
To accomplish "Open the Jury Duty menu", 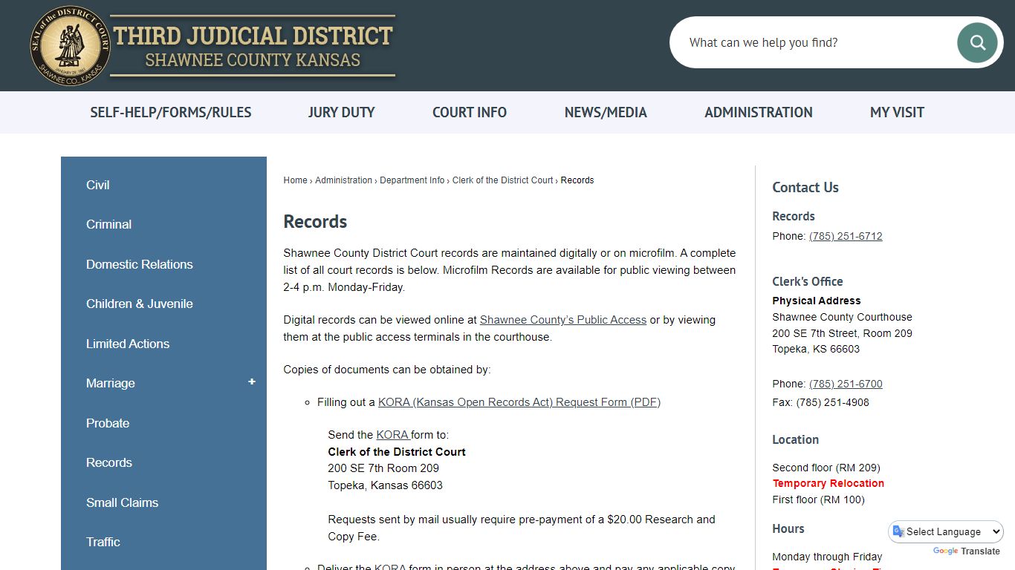I will click(x=341, y=113).
